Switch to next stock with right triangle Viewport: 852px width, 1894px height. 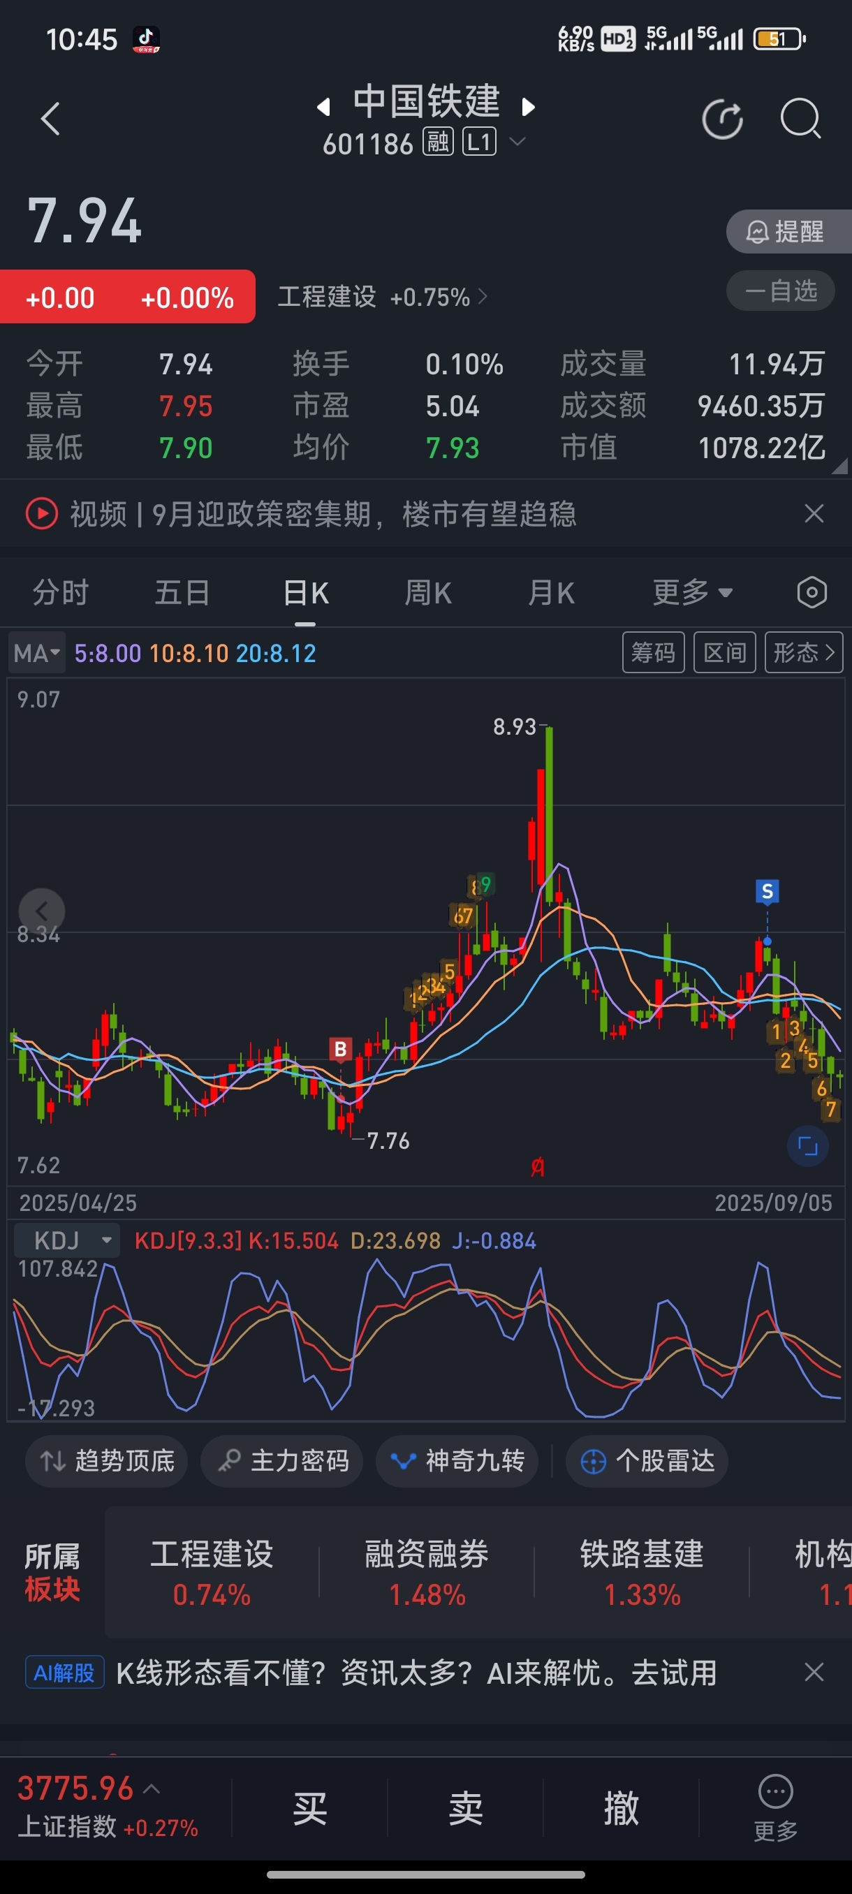point(528,108)
